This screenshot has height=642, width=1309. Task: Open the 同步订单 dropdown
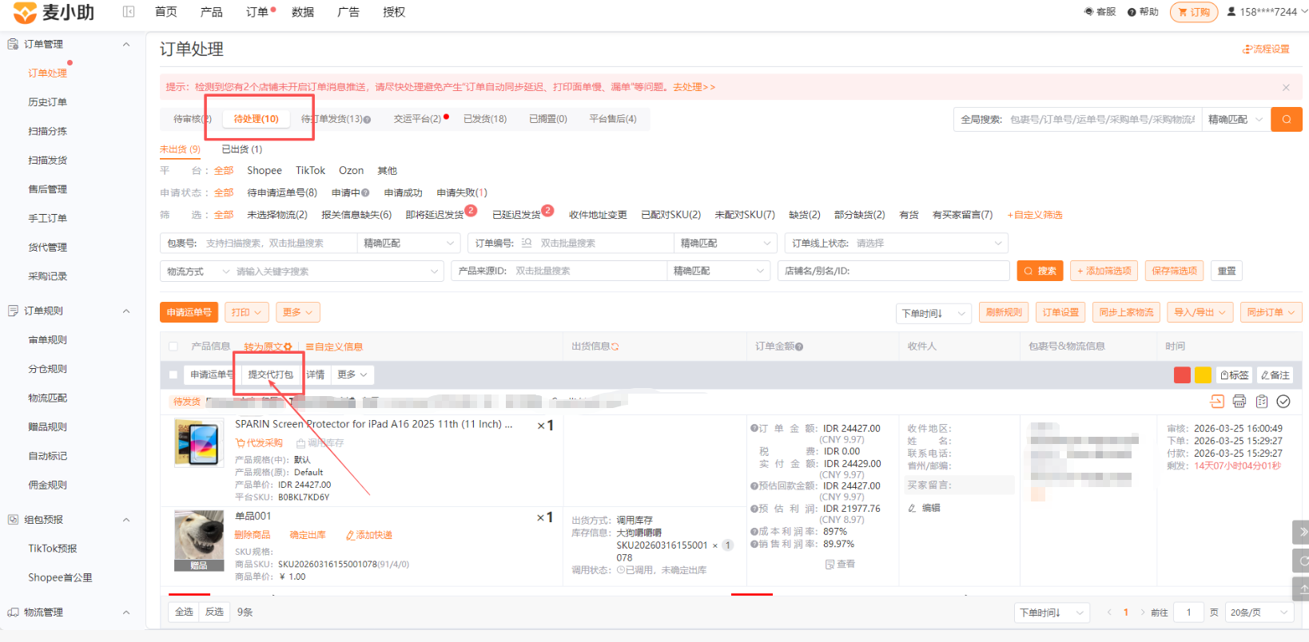coord(1271,312)
